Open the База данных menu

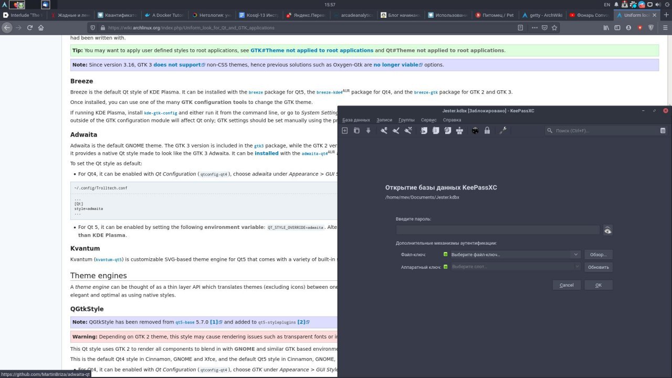(356, 120)
